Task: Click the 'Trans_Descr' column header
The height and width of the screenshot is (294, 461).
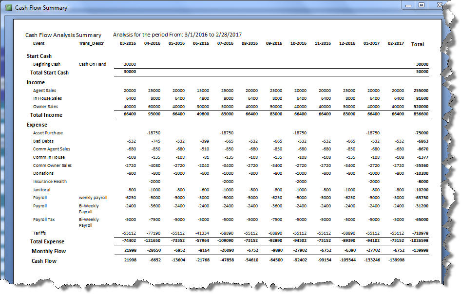Action: (91, 43)
